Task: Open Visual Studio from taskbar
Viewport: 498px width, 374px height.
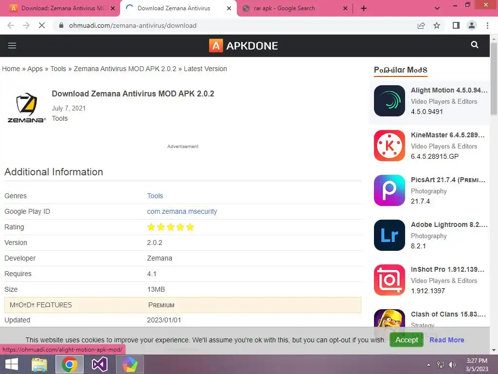Action: (99, 364)
